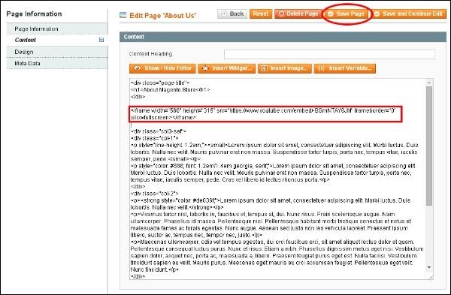Click the variable icon on Insert Variable
Image resolution: width=451 pixels, height=295 pixels.
coord(321,68)
